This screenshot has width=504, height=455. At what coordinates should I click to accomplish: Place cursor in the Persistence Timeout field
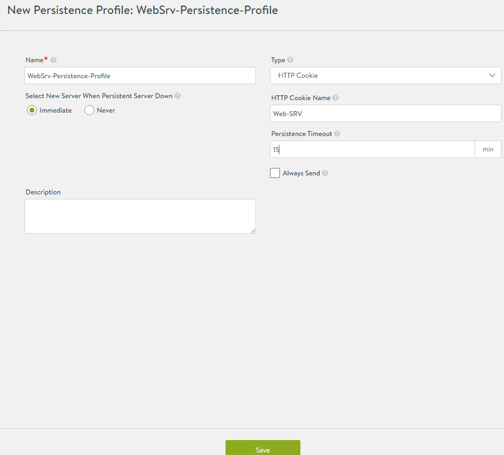(372, 149)
